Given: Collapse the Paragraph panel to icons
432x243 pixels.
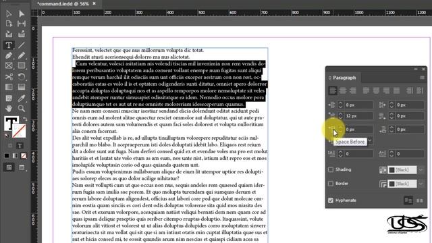Looking at the screenshot, I should pyautogui.click(x=416, y=69).
